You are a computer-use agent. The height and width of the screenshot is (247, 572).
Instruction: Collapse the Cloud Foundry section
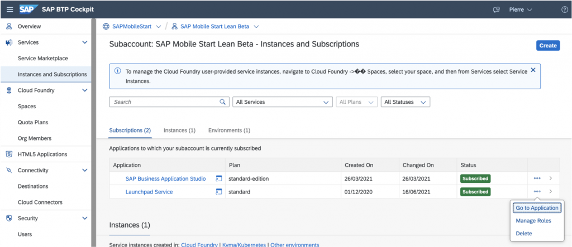click(85, 90)
